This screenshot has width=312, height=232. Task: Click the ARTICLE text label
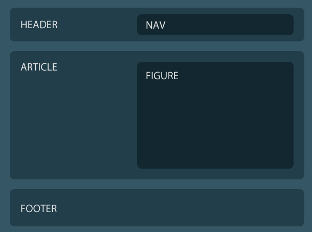[39, 67]
